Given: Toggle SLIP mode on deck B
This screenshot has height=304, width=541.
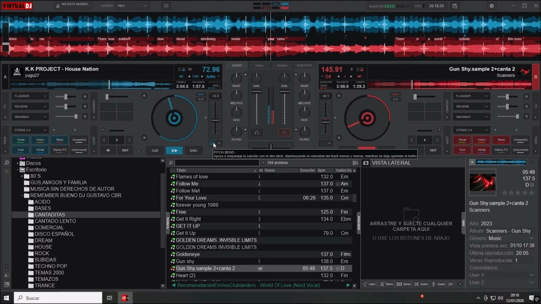Looking at the screenshot, I should (396, 99).
